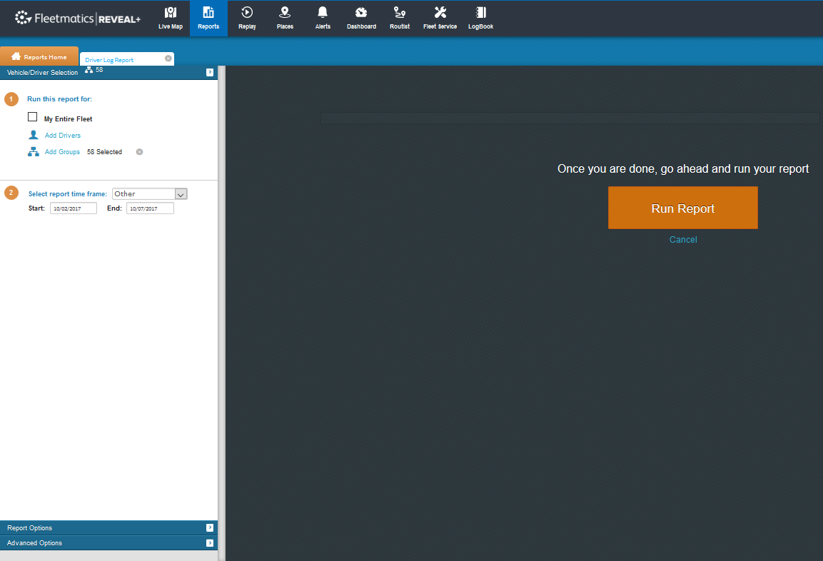This screenshot has width=823, height=561.
Task: Click the Cancel link
Action: tap(683, 239)
